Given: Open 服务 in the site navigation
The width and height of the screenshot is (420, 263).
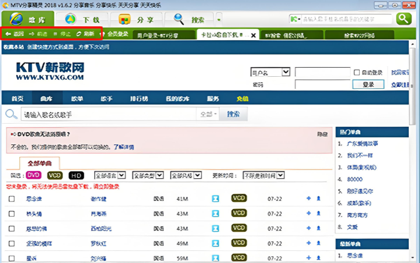Looking at the screenshot, I should click(x=213, y=98).
